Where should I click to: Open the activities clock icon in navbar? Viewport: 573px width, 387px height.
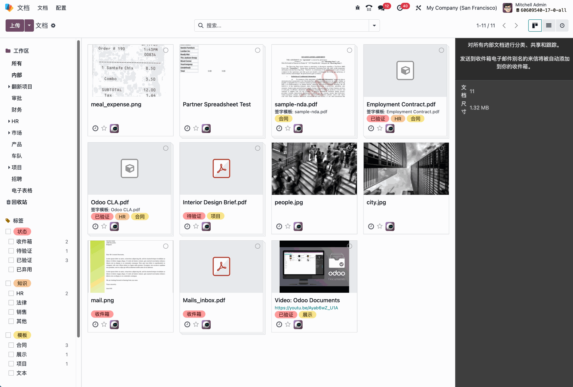pyautogui.click(x=400, y=8)
